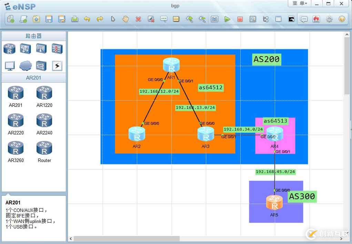Click the horizontal scrollbar left arrow

pyautogui.click(x=71, y=238)
